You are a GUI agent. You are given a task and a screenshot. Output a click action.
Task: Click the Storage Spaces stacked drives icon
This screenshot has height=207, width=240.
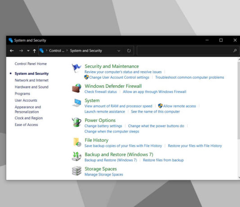(x=76, y=171)
